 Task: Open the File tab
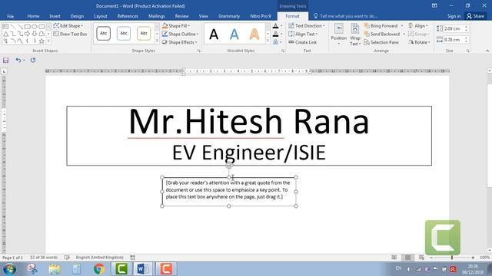[x=10, y=16]
